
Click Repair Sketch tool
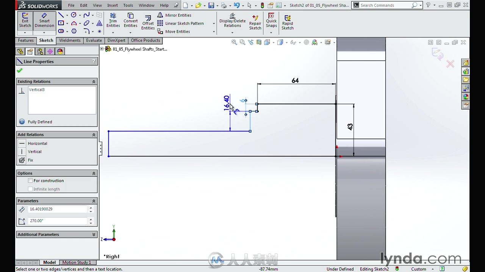[255, 23]
